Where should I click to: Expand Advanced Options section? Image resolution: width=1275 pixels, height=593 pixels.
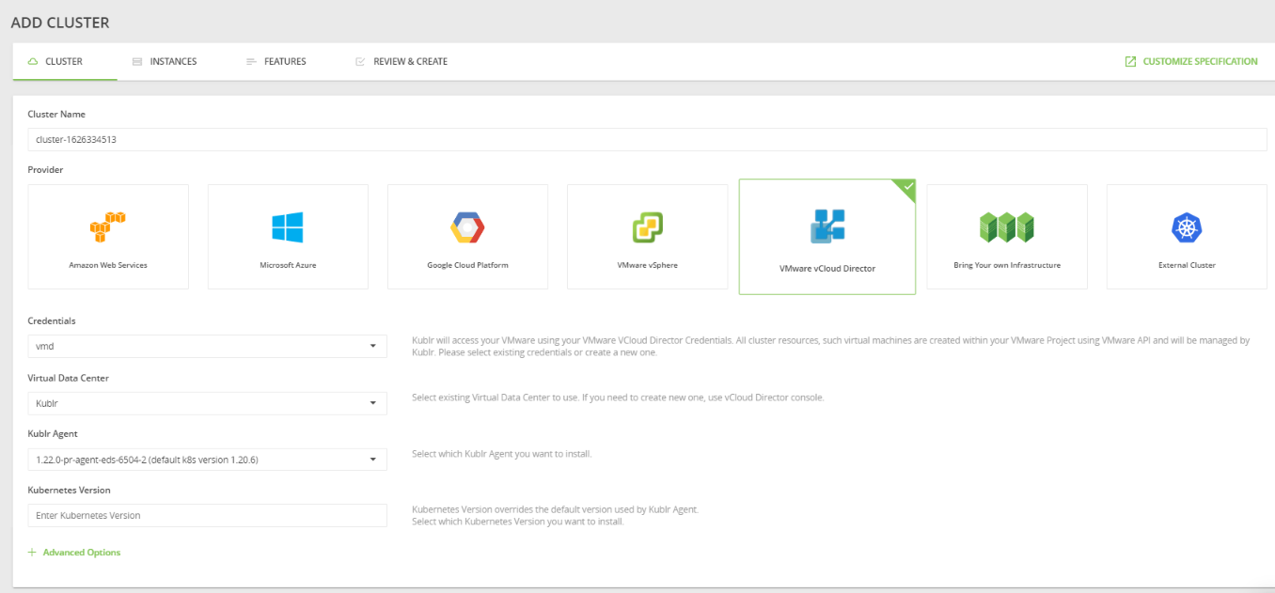point(74,553)
